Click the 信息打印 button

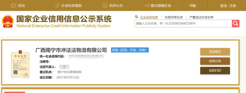pos(215,71)
